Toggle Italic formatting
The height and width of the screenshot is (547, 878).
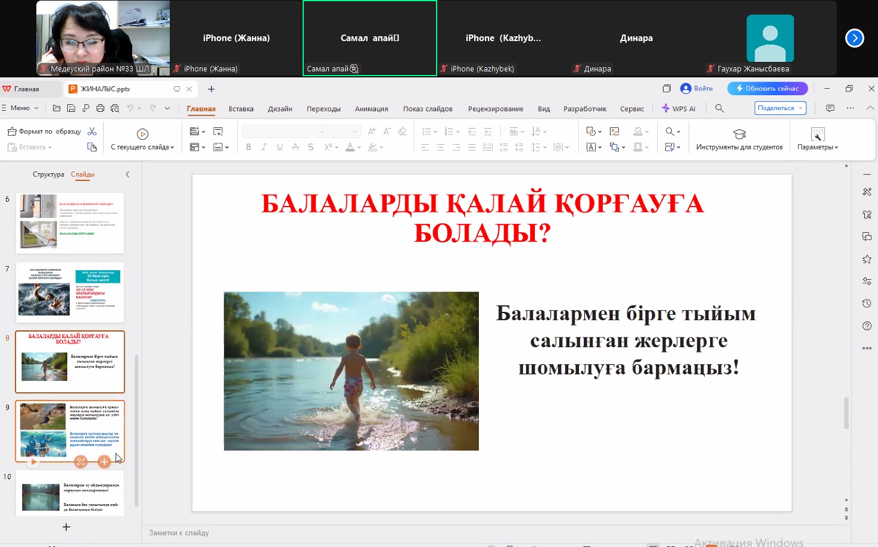click(264, 147)
